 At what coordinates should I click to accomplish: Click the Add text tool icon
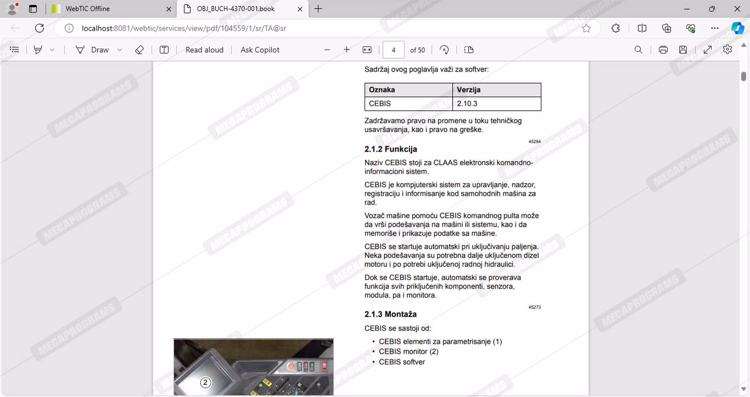pyautogui.click(x=164, y=50)
